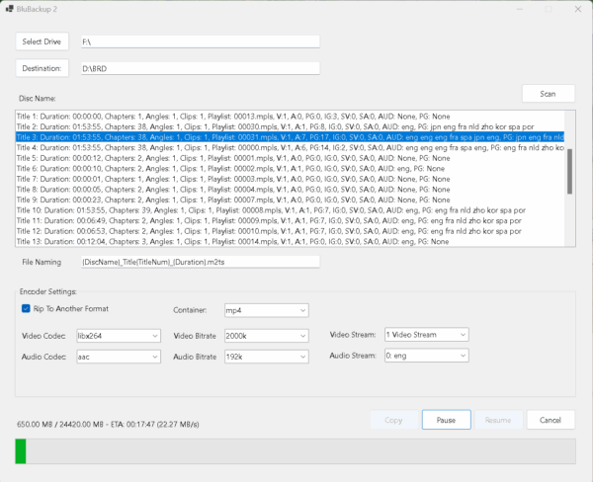Select Title 6 with duration 00:00:10

point(290,169)
